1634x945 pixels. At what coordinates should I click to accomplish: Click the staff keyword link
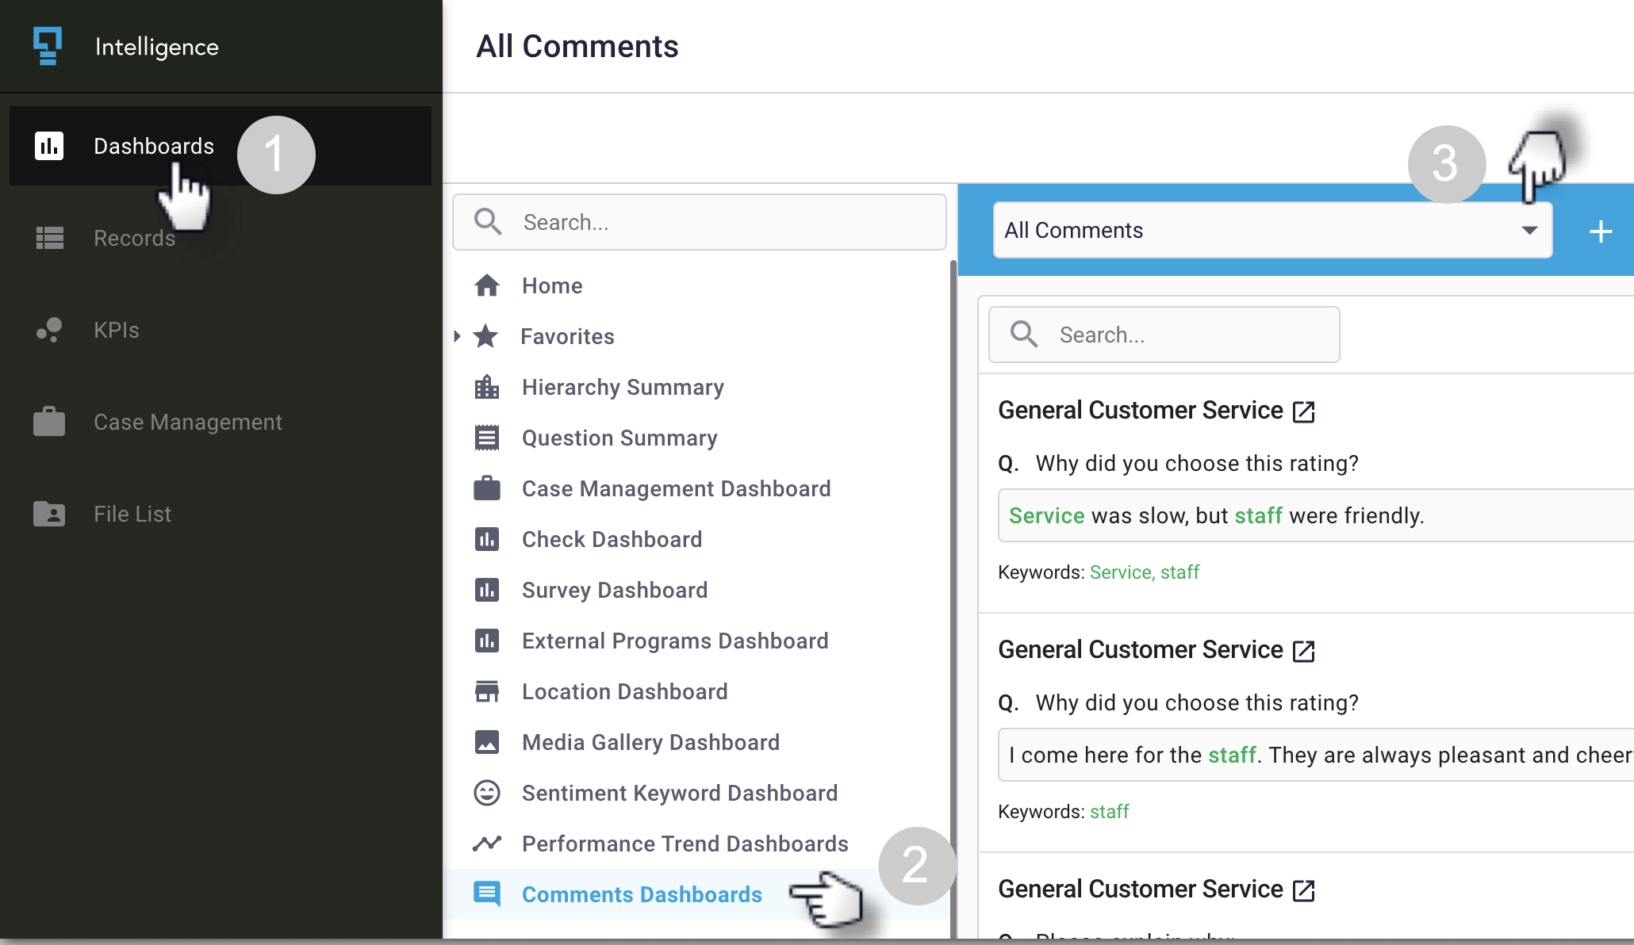[x=1109, y=812]
